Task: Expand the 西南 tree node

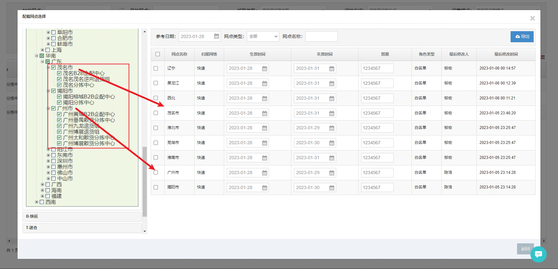Action: [x=36, y=202]
